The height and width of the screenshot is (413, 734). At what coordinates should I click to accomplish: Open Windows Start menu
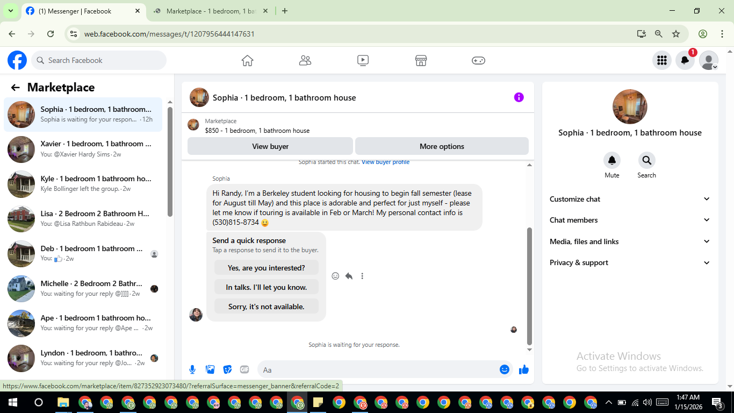coord(12,402)
